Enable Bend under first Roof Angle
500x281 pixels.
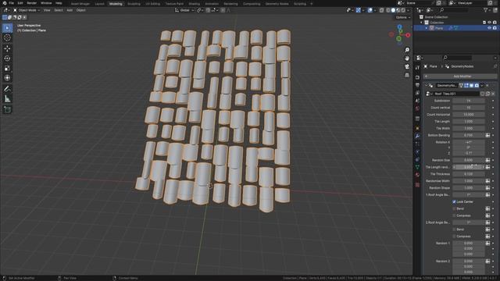coord(454,208)
